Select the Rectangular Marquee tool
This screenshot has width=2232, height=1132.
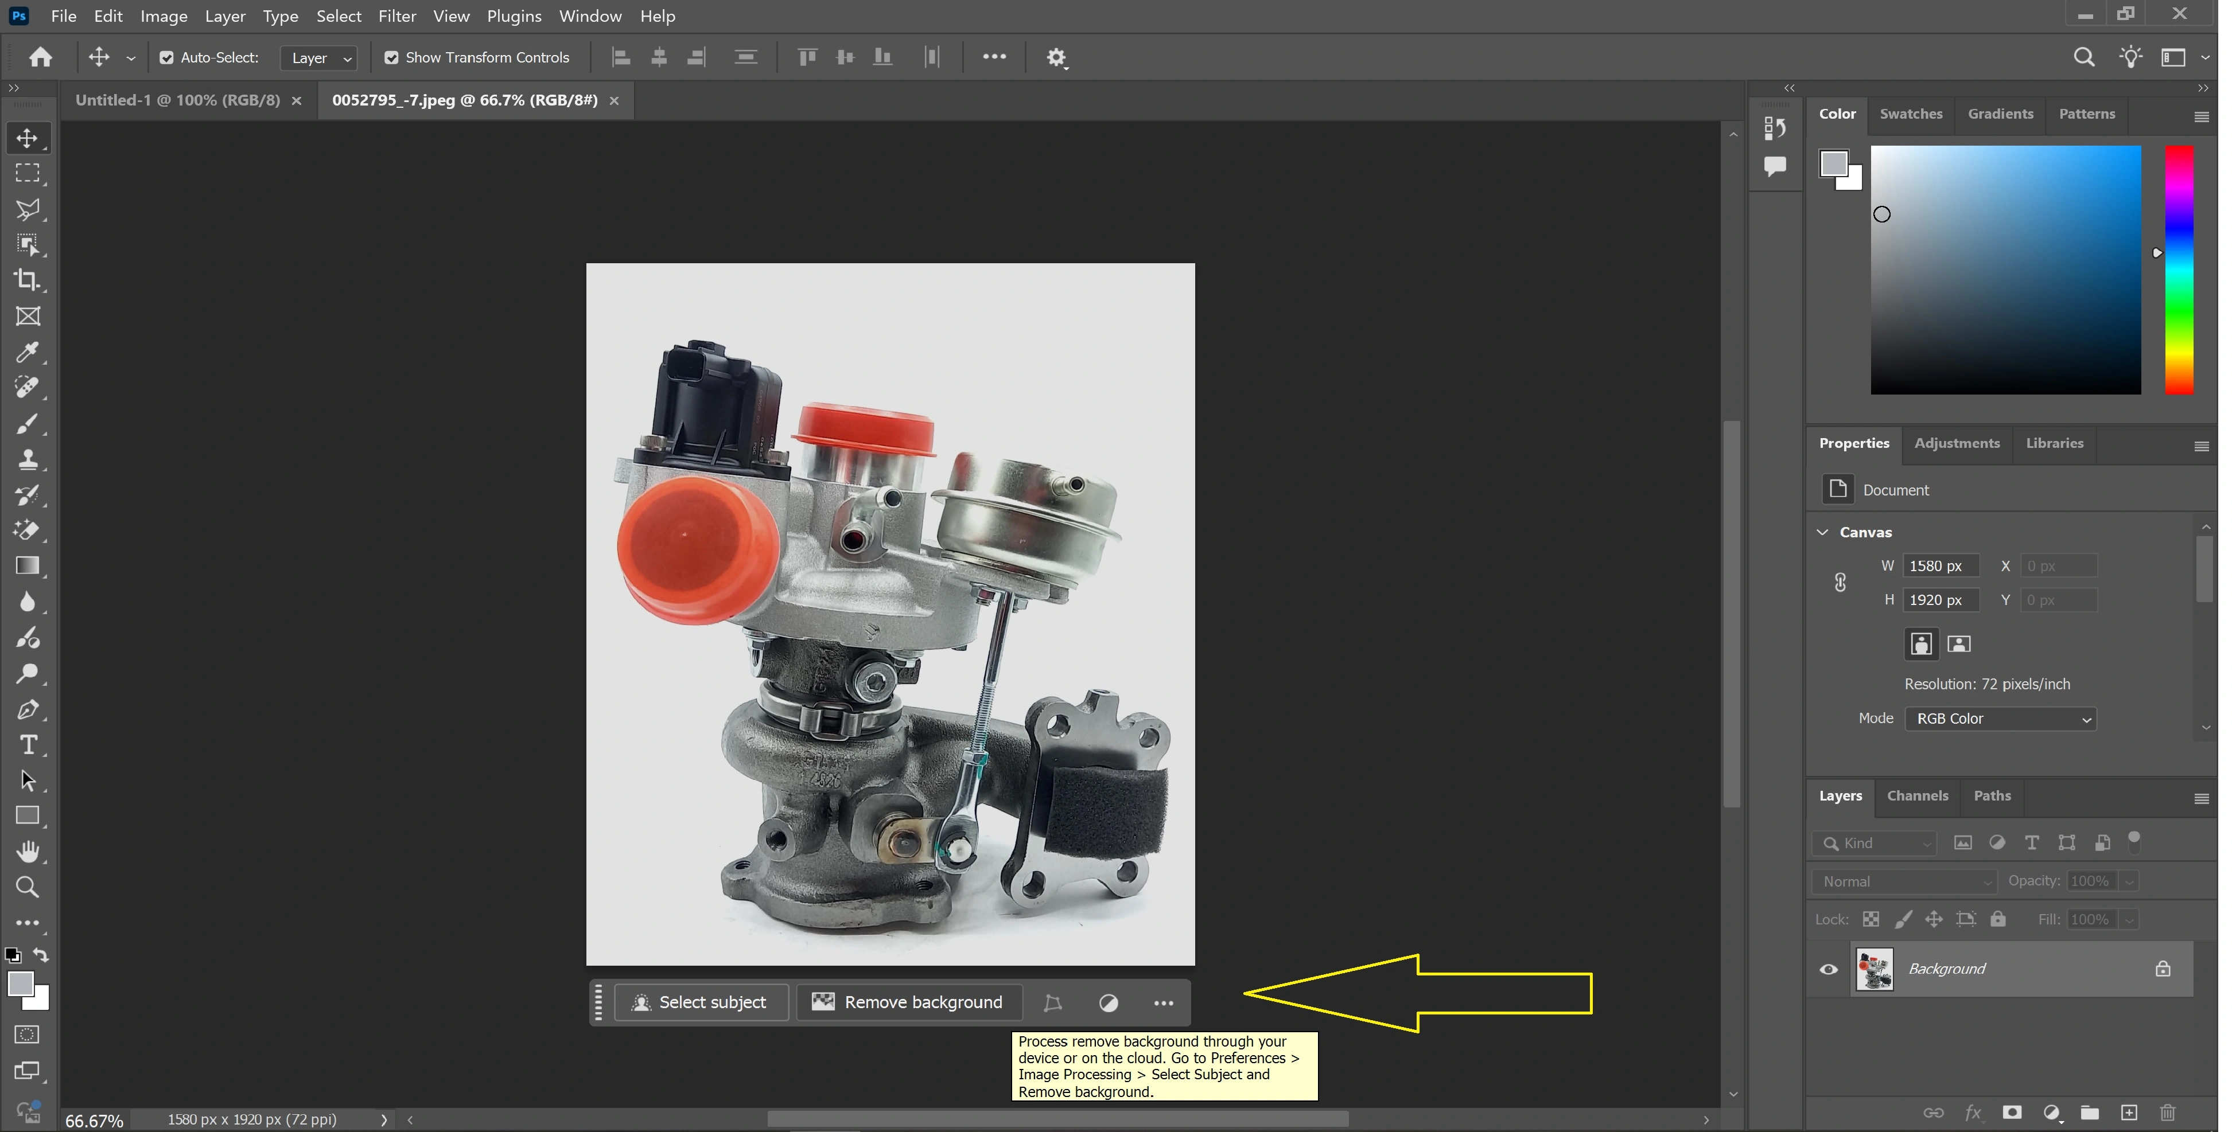click(28, 173)
